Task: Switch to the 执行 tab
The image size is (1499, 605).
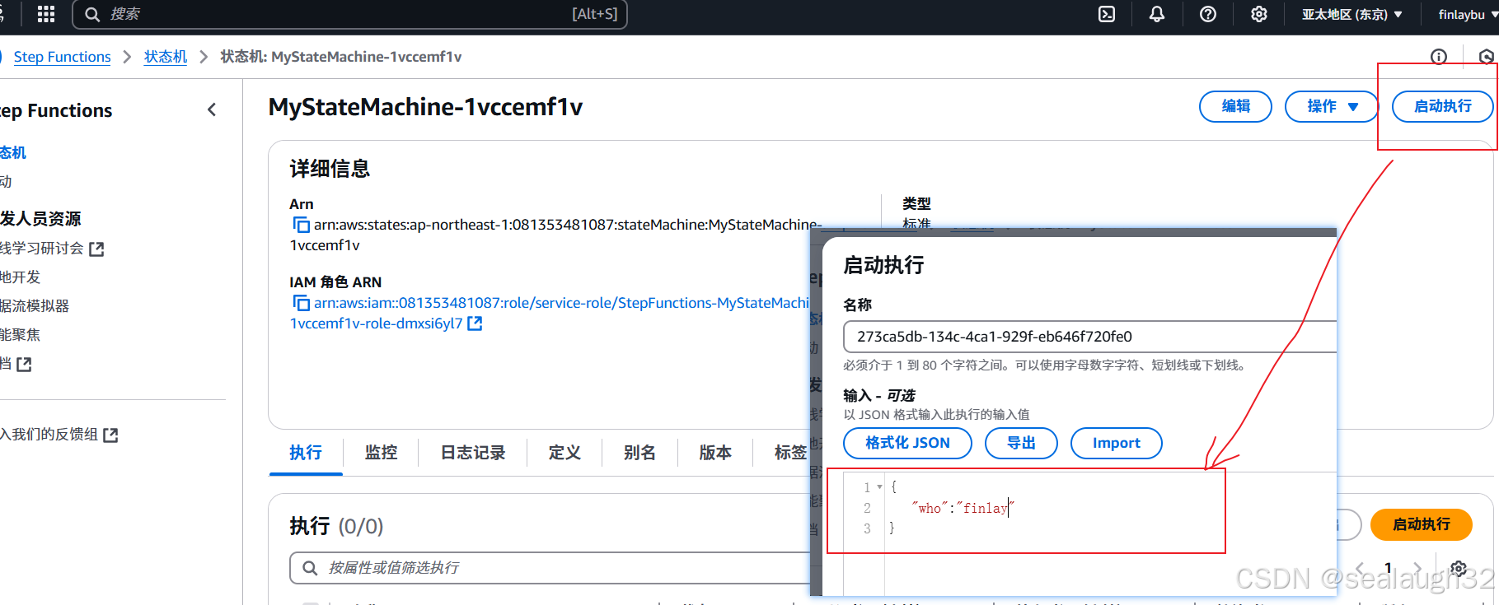Action: coord(306,453)
